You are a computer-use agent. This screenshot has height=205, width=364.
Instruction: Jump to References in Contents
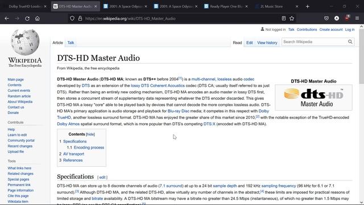(73, 160)
